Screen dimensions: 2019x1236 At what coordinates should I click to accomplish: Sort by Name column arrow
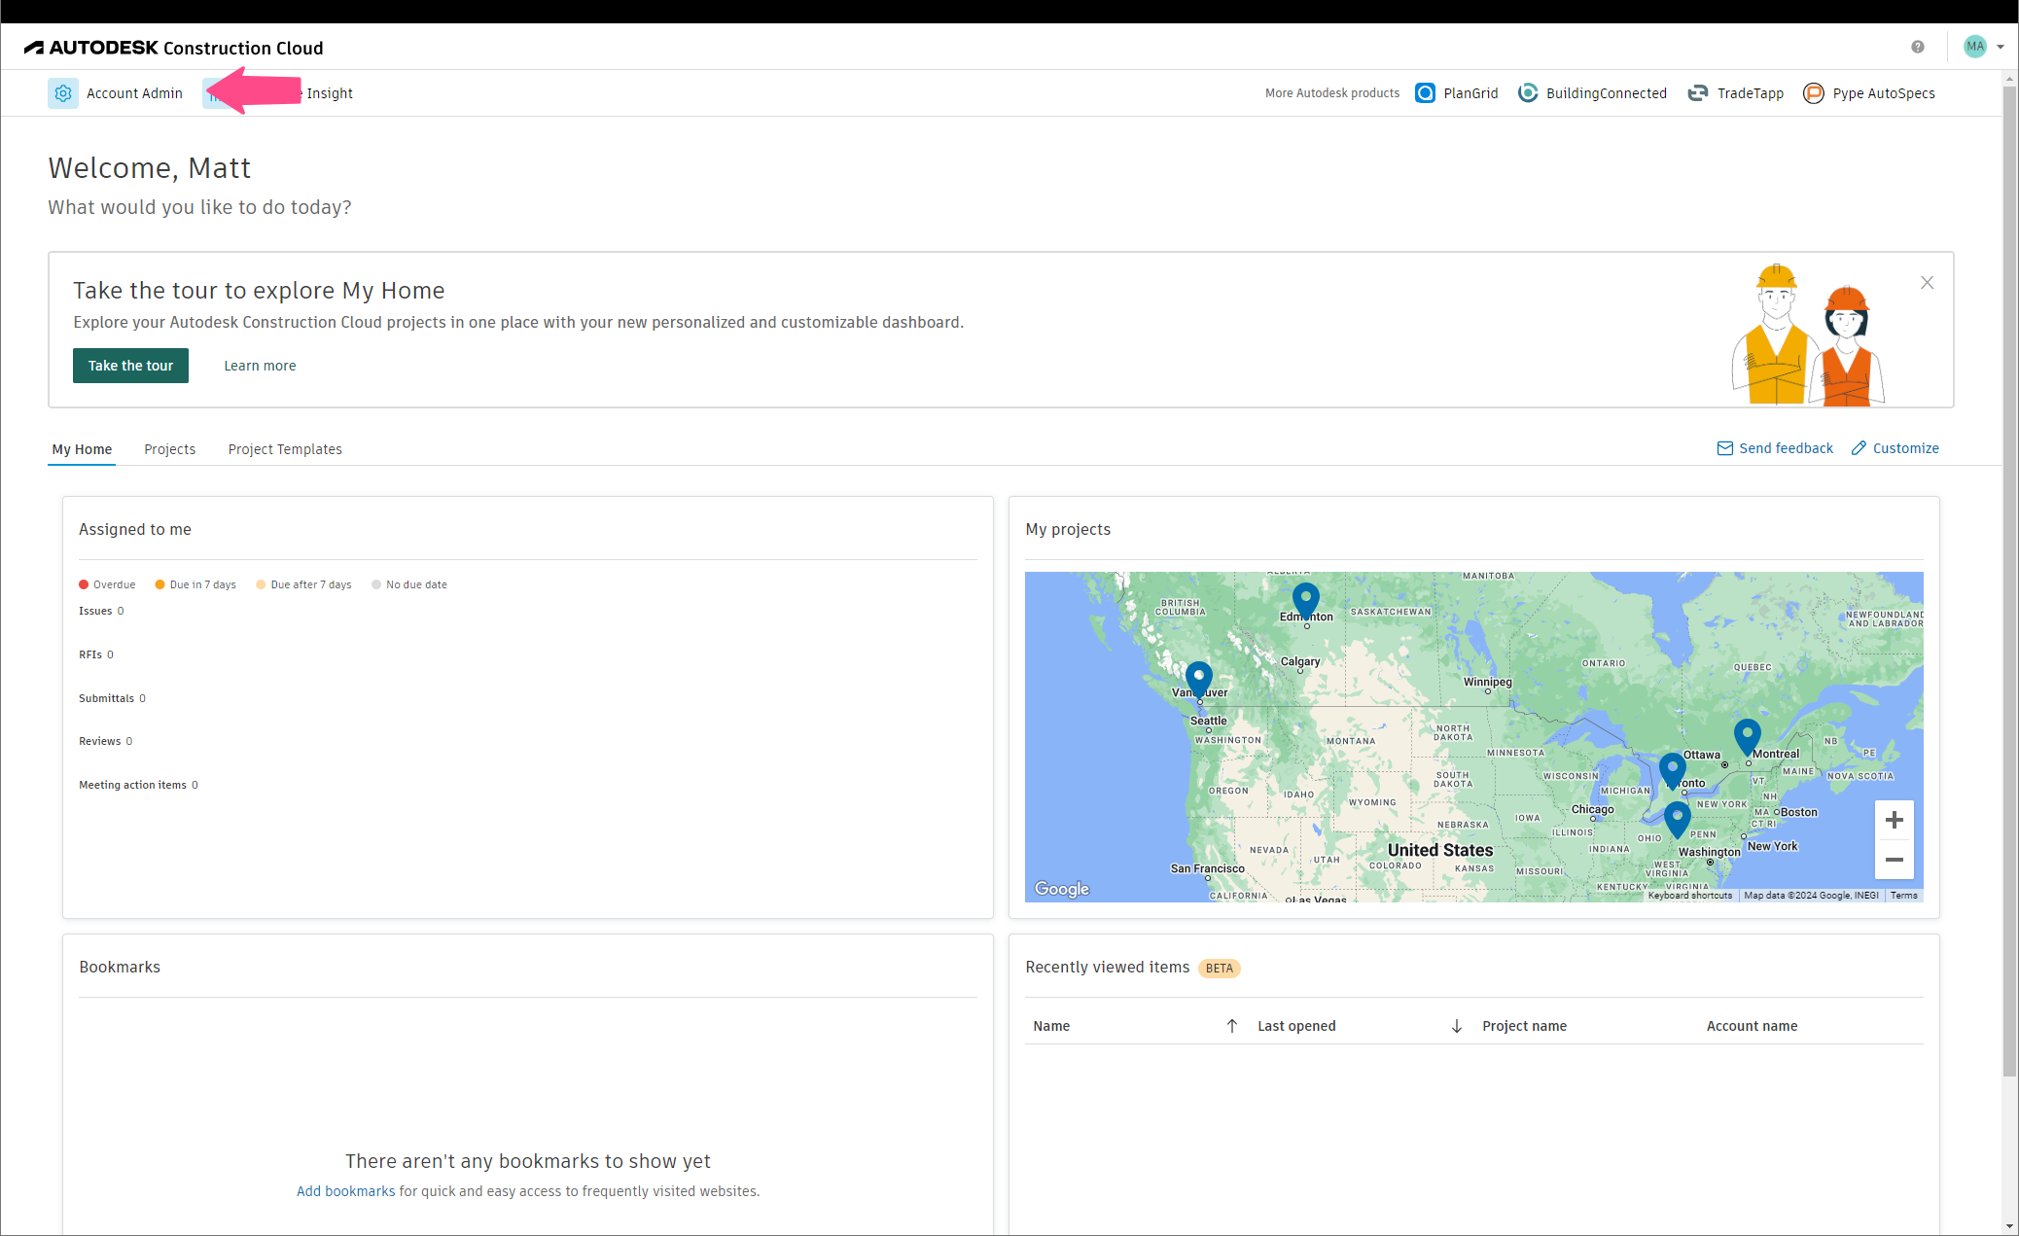(x=1231, y=1026)
